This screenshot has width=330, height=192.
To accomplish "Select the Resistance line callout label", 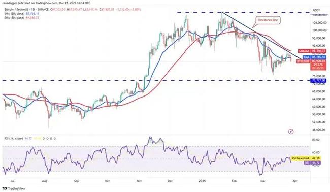I will 268,20.
